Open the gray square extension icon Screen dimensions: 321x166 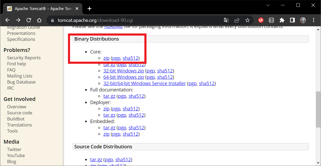[x=271, y=20]
